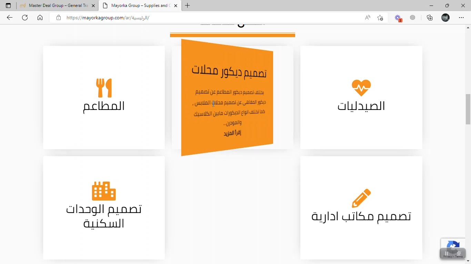This screenshot has height=264, width=471.
Task: Close the Mayorka Group tab
Action: (176, 6)
